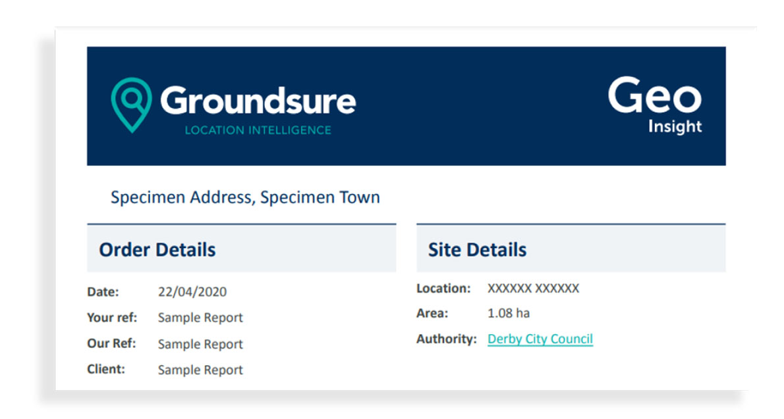Open the Derby City Council link

point(540,339)
